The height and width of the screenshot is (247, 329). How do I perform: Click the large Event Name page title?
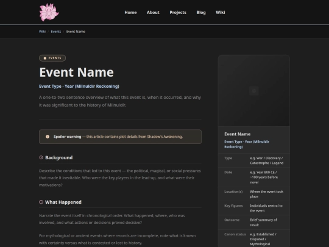[x=77, y=72]
